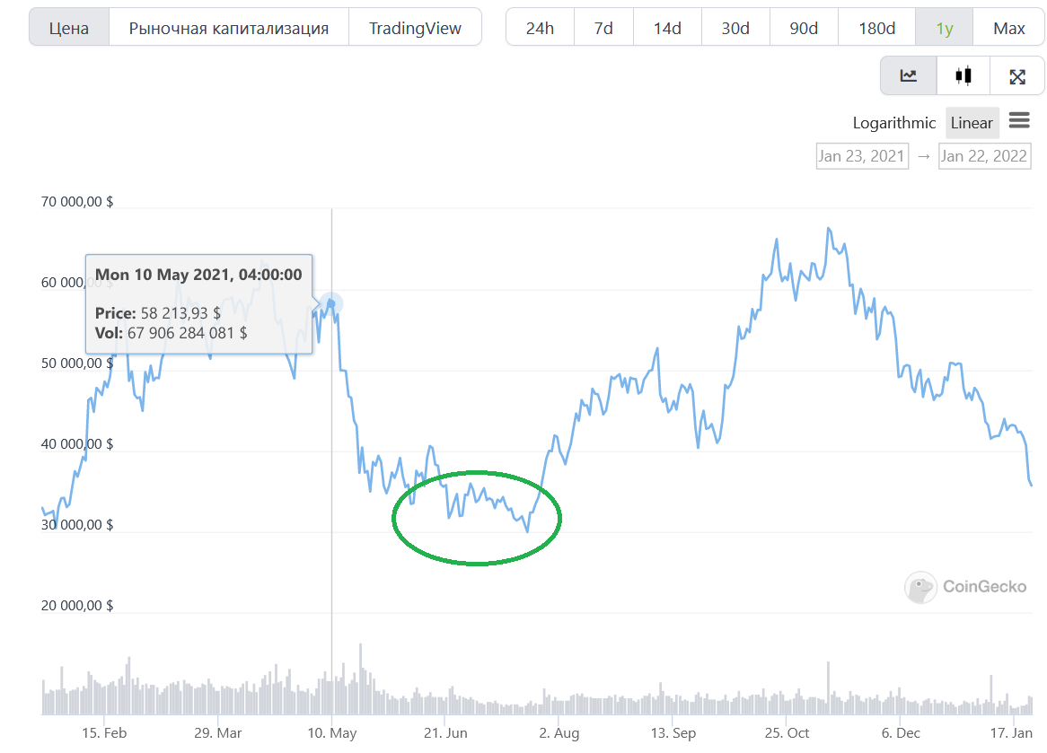The height and width of the screenshot is (753, 1047).
Task: Select the 180d range button
Action: pyautogui.click(x=876, y=27)
